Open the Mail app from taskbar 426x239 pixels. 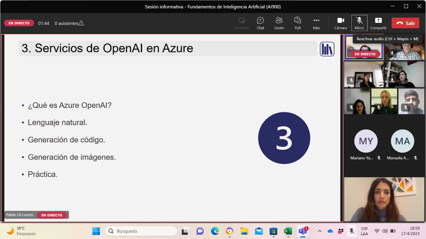[x=259, y=231]
